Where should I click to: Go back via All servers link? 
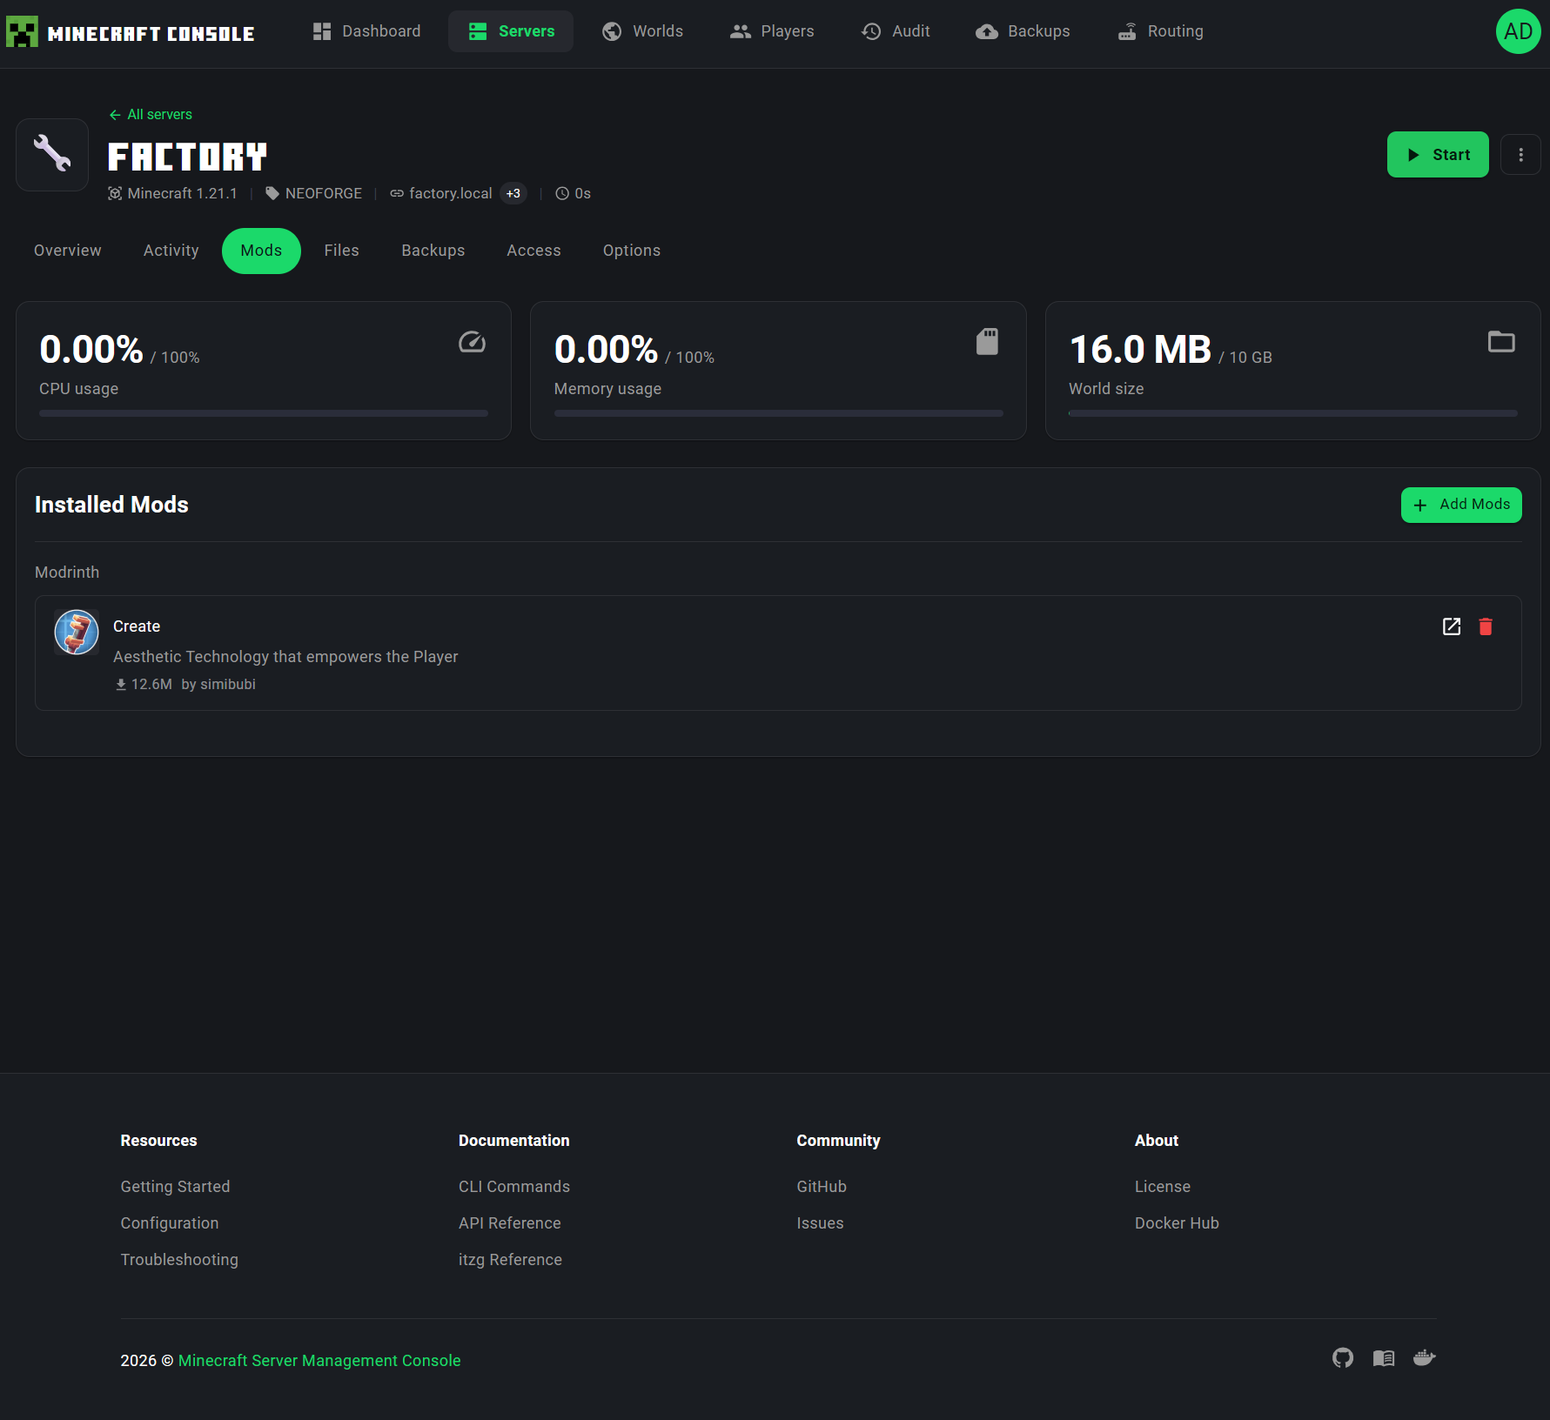point(151,115)
